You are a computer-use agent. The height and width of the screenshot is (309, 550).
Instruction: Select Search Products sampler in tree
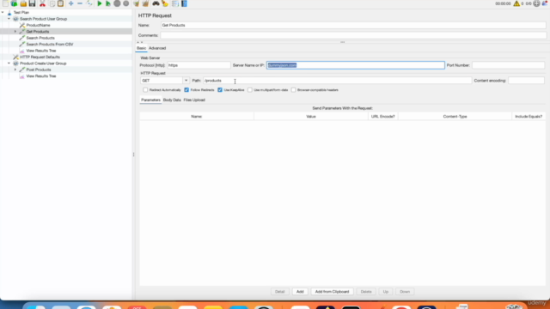pos(40,38)
